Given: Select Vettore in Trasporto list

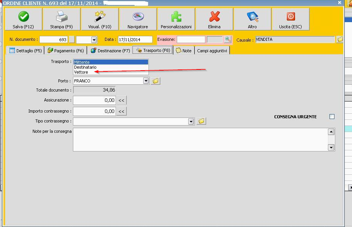Looking at the screenshot, I should click(111, 72).
